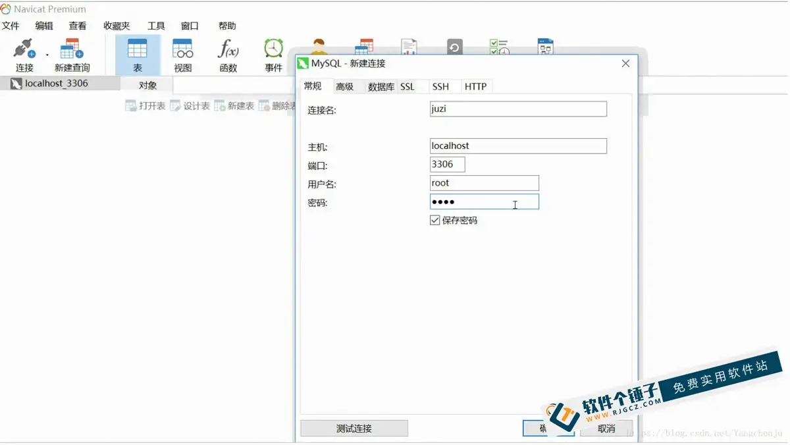Click 打开表 in the object toolbar
This screenshot has width=790, height=445.
click(145, 106)
